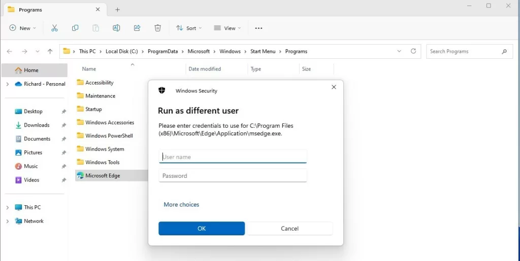Viewport: 520px width, 261px height.
Task: Expand address bar history dropdown
Action: point(399,51)
